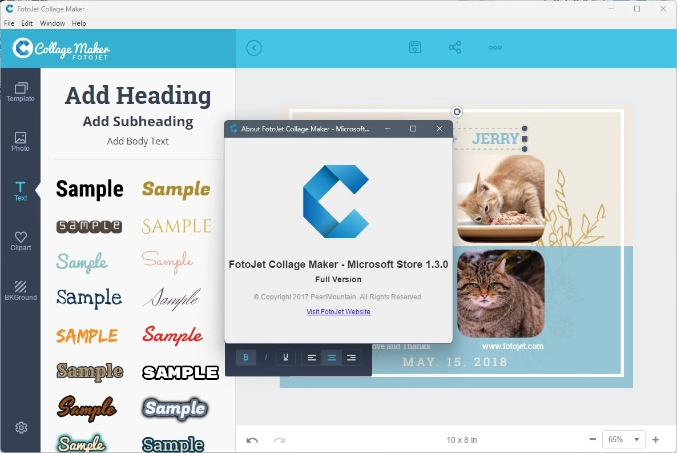The width and height of the screenshot is (677, 453).
Task: Redo the last action
Action: pos(279,440)
